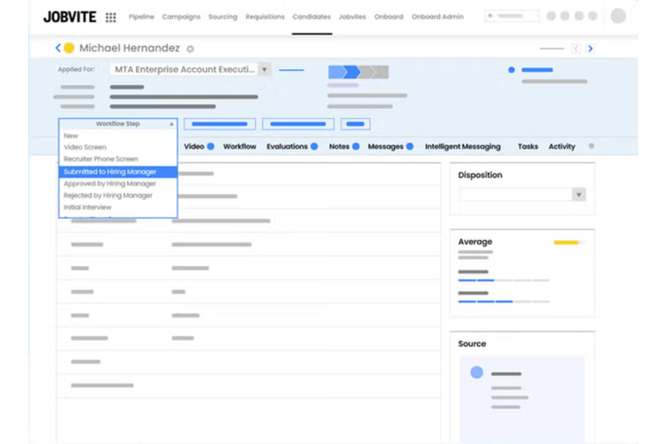The image size is (666, 444).
Task: Go back using the chevron before the candidate name
Action: point(58,47)
